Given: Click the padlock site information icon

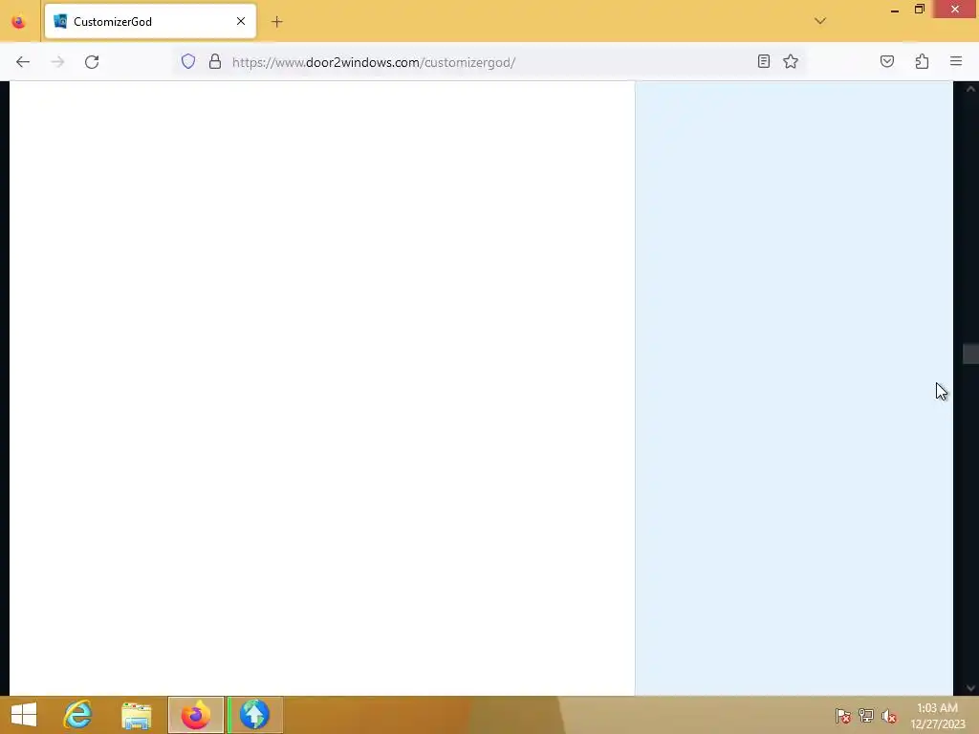Looking at the screenshot, I should pos(215,61).
